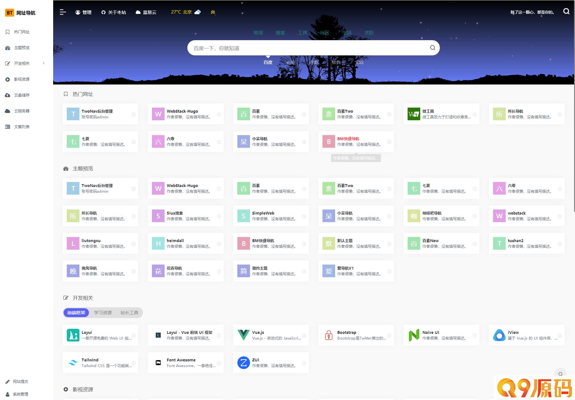The image size is (575, 400).
Task: Click the 热门网址 bookmark icon in sidebar
Action: click(8, 32)
